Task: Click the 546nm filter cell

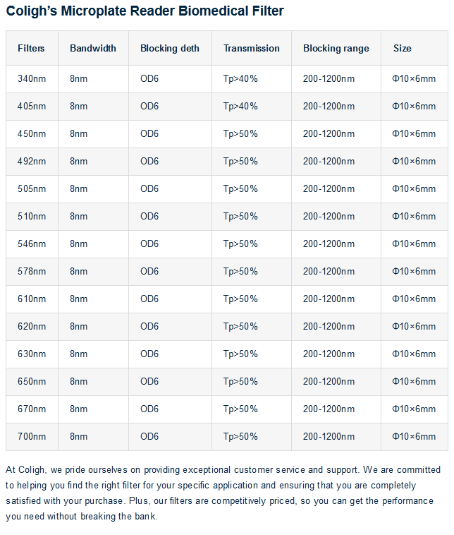Action: 32,244
